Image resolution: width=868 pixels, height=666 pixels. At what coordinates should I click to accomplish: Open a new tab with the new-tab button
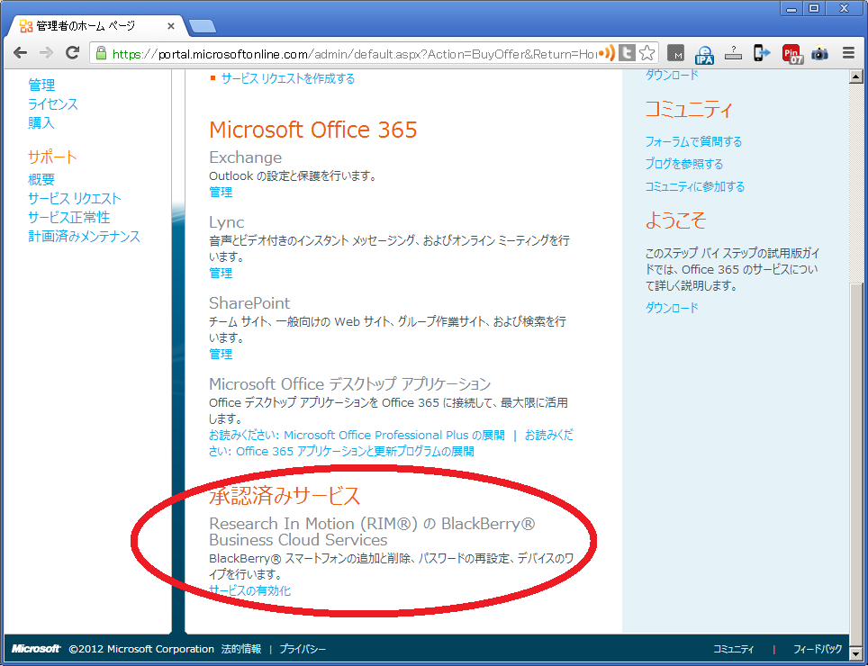pyautogui.click(x=202, y=25)
